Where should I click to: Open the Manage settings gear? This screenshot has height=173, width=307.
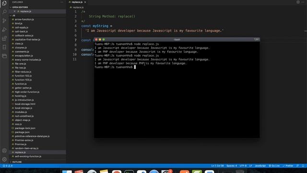(4, 159)
